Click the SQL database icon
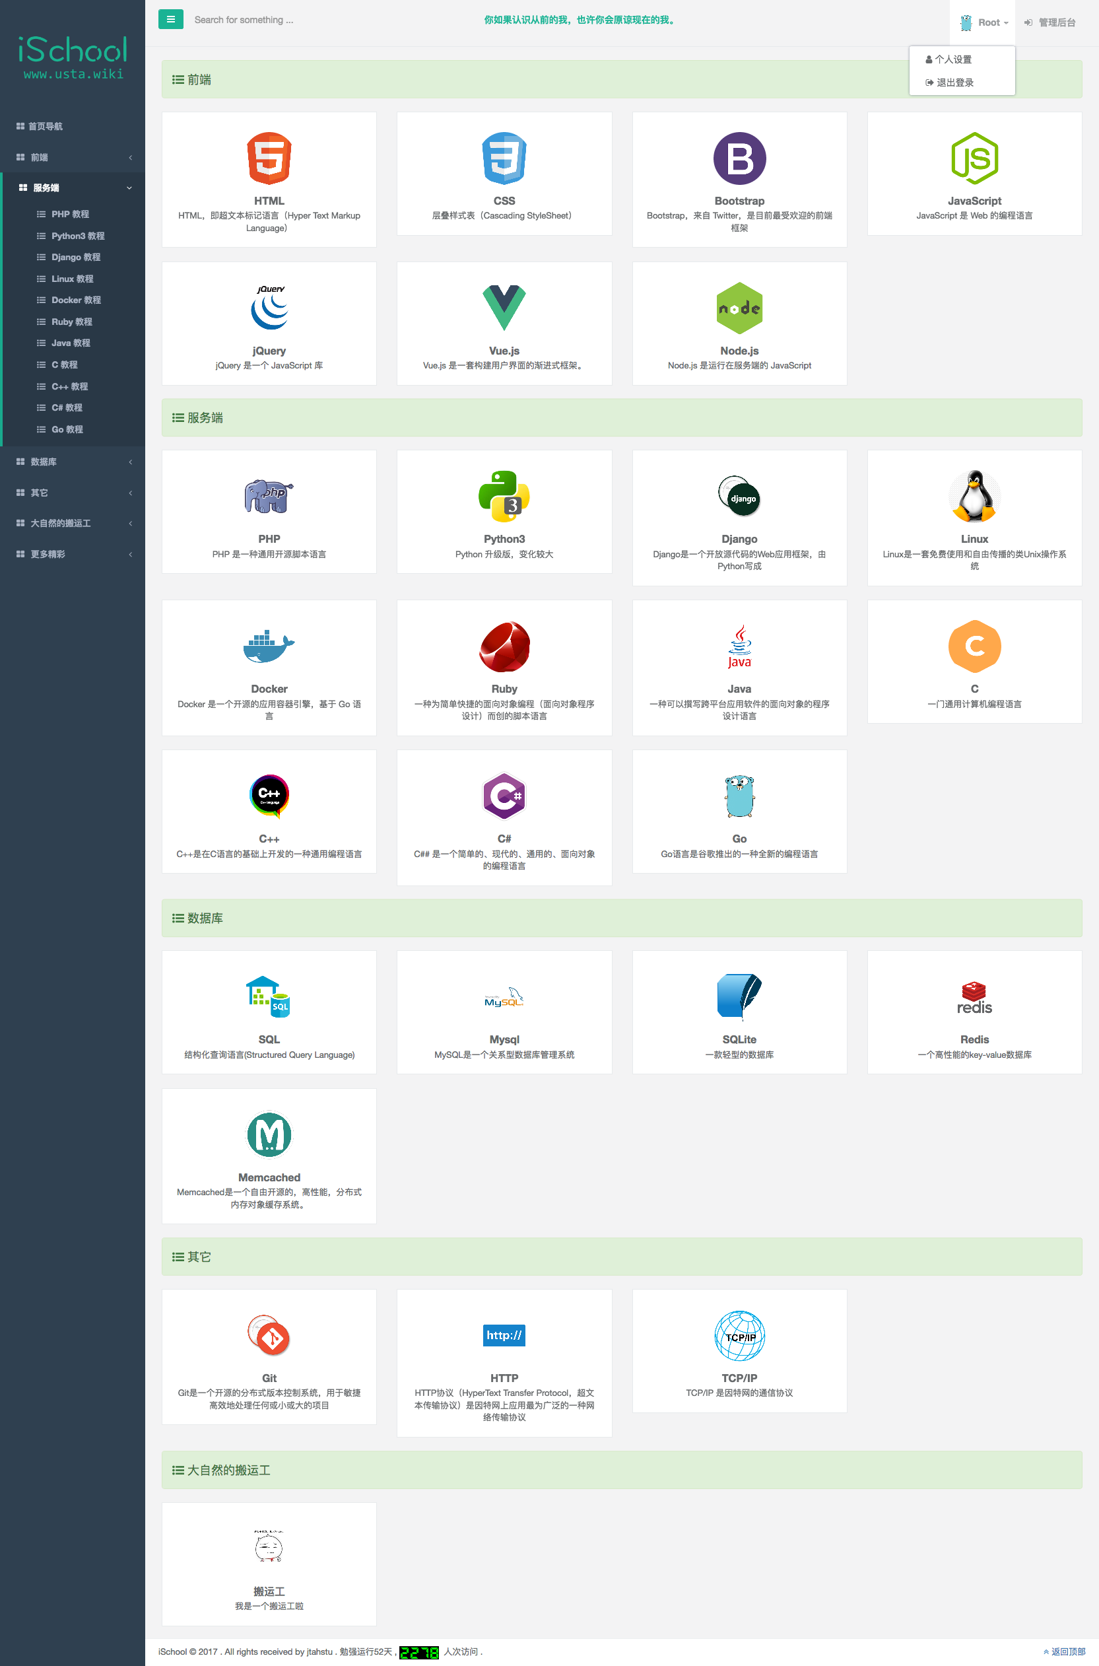The image size is (1099, 1666). [268, 997]
